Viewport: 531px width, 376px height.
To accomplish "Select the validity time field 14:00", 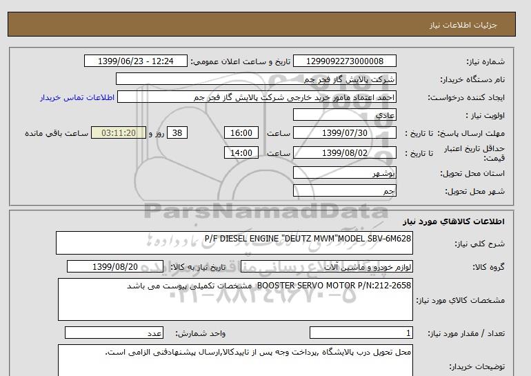I will coord(241,152).
